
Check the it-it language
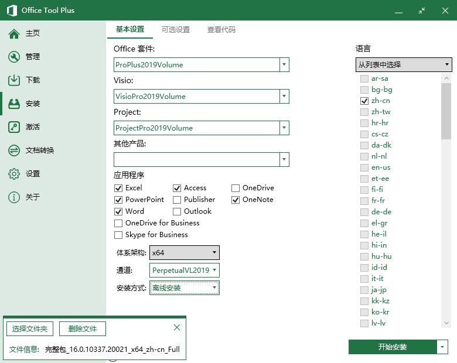364,279
